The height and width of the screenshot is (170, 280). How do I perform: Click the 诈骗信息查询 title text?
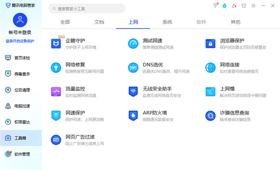click(234, 113)
